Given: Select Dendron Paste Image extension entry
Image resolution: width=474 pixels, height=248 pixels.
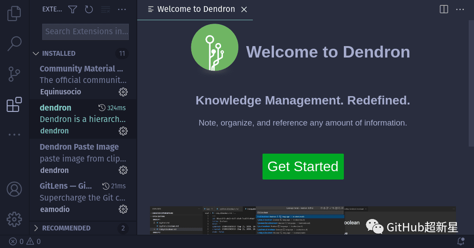Looking at the screenshot, I should pyautogui.click(x=83, y=158).
